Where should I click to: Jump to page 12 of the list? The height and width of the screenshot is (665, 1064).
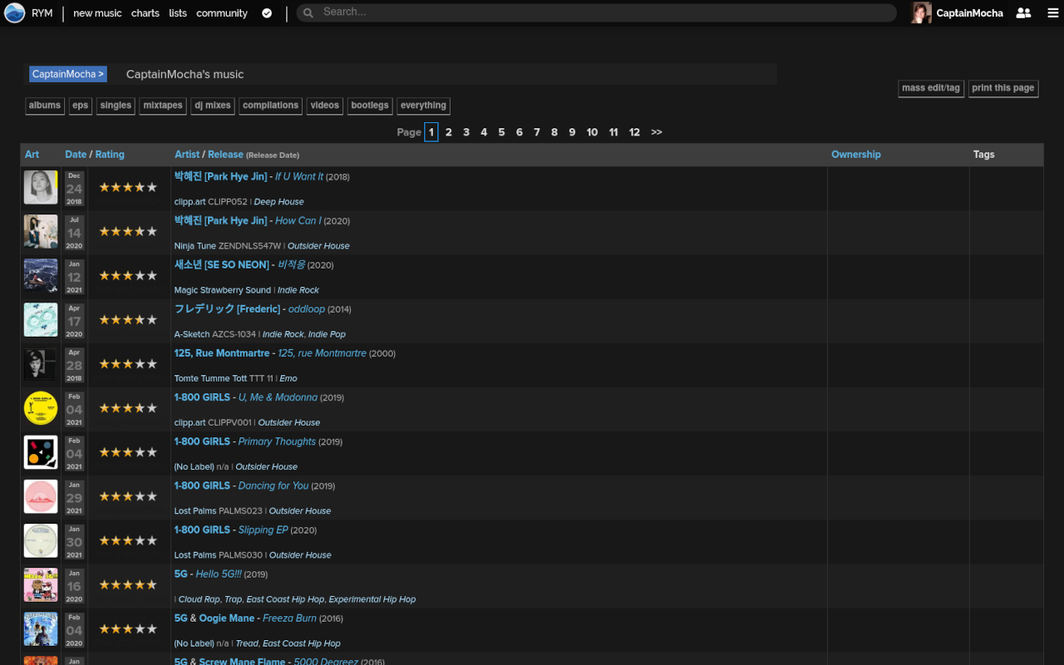pos(634,132)
